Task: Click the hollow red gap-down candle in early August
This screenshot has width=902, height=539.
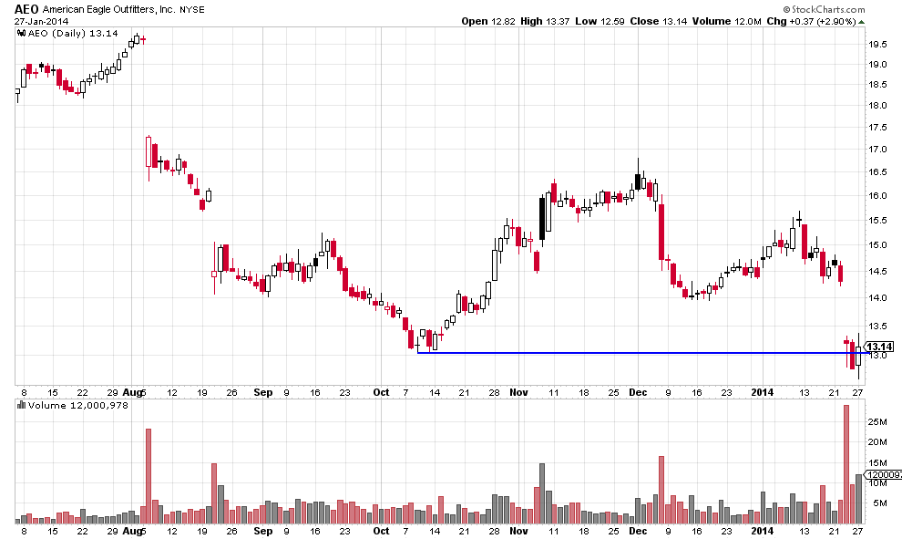Action: point(149,151)
